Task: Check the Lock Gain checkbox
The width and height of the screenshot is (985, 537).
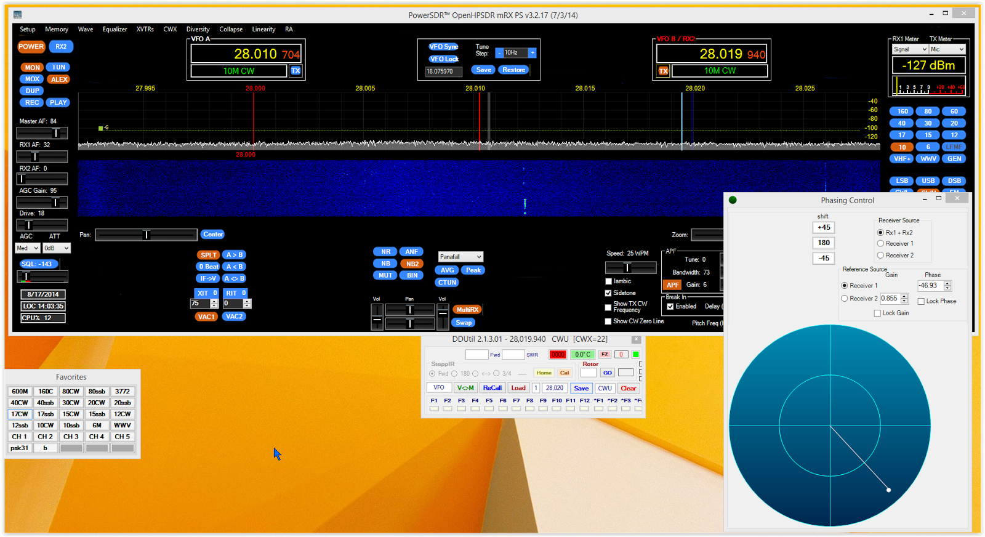Action: click(x=877, y=313)
